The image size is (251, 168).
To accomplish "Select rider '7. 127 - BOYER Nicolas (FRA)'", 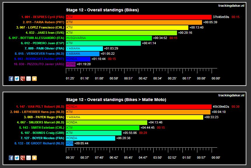I will (x=42, y=138).
